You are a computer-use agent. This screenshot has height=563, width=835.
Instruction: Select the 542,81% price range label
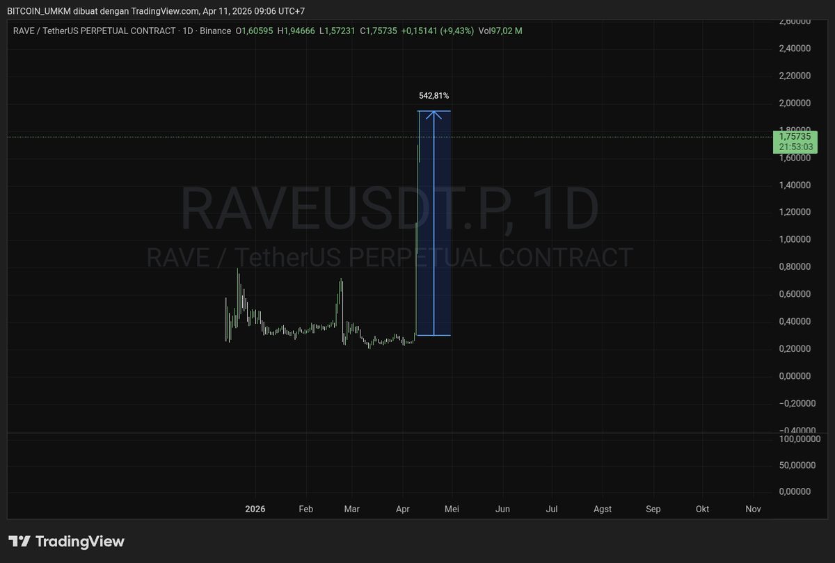coord(434,96)
